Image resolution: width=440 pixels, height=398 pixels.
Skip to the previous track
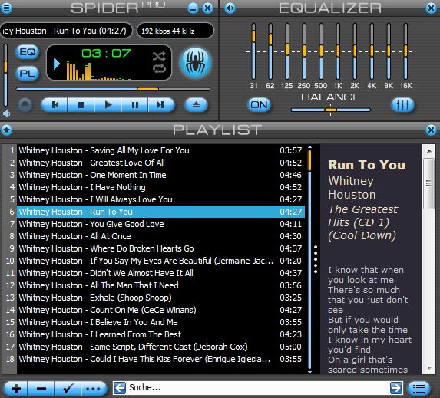click(55, 105)
